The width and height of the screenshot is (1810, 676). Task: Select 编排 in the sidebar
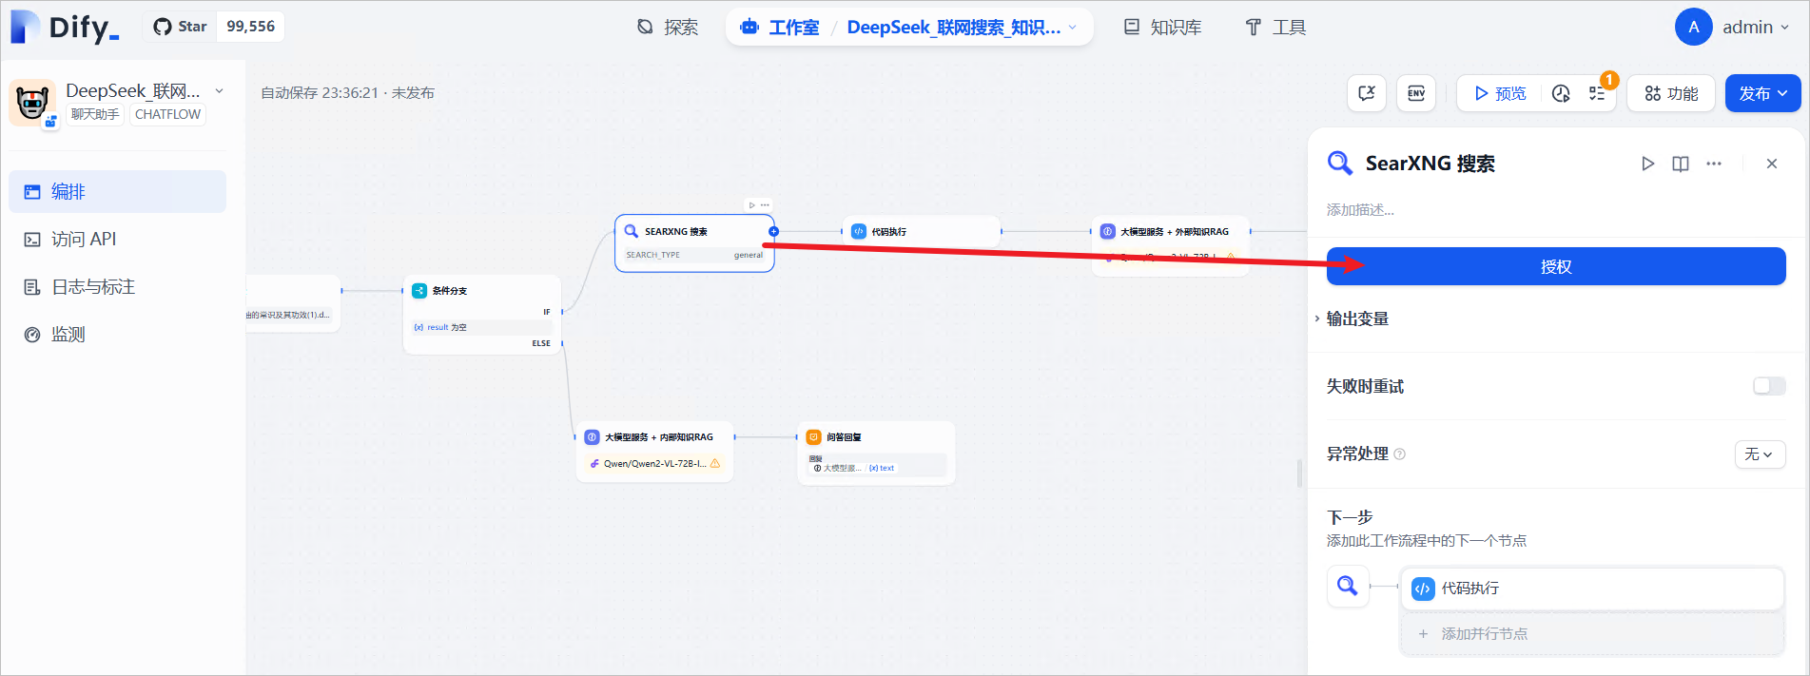coord(118,191)
